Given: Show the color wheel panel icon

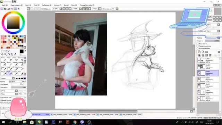Looking at the screenshot, I should coord(2,9).
